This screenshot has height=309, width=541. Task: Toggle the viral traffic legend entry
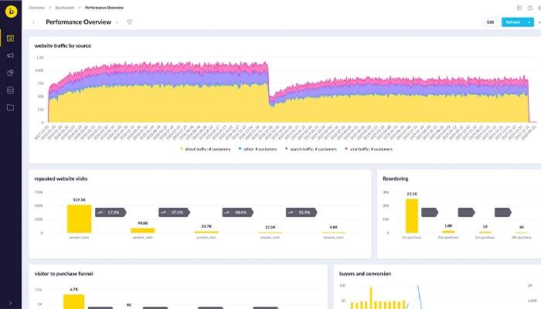point(369,149)
